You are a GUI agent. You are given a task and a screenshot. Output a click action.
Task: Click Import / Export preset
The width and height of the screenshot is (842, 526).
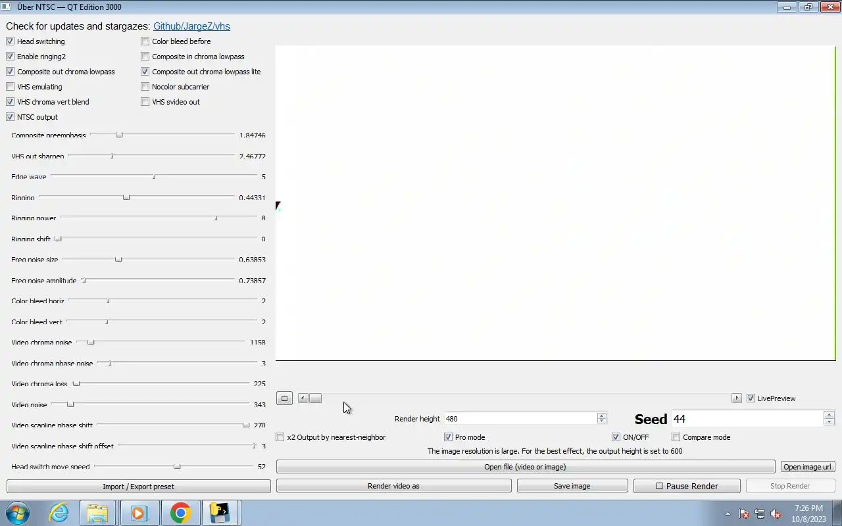point(138,487)
